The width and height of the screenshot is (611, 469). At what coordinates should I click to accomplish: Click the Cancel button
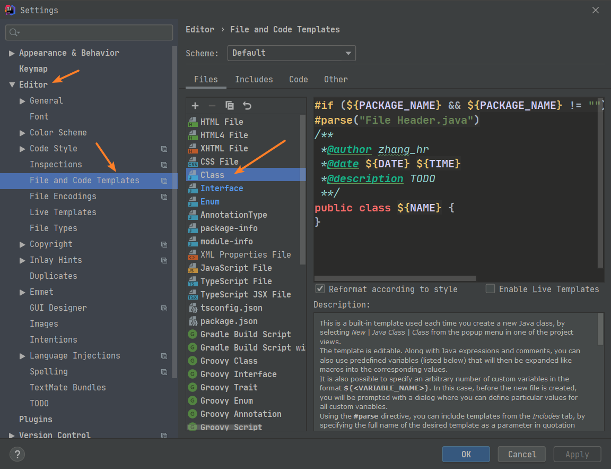[x=522, y=454]
